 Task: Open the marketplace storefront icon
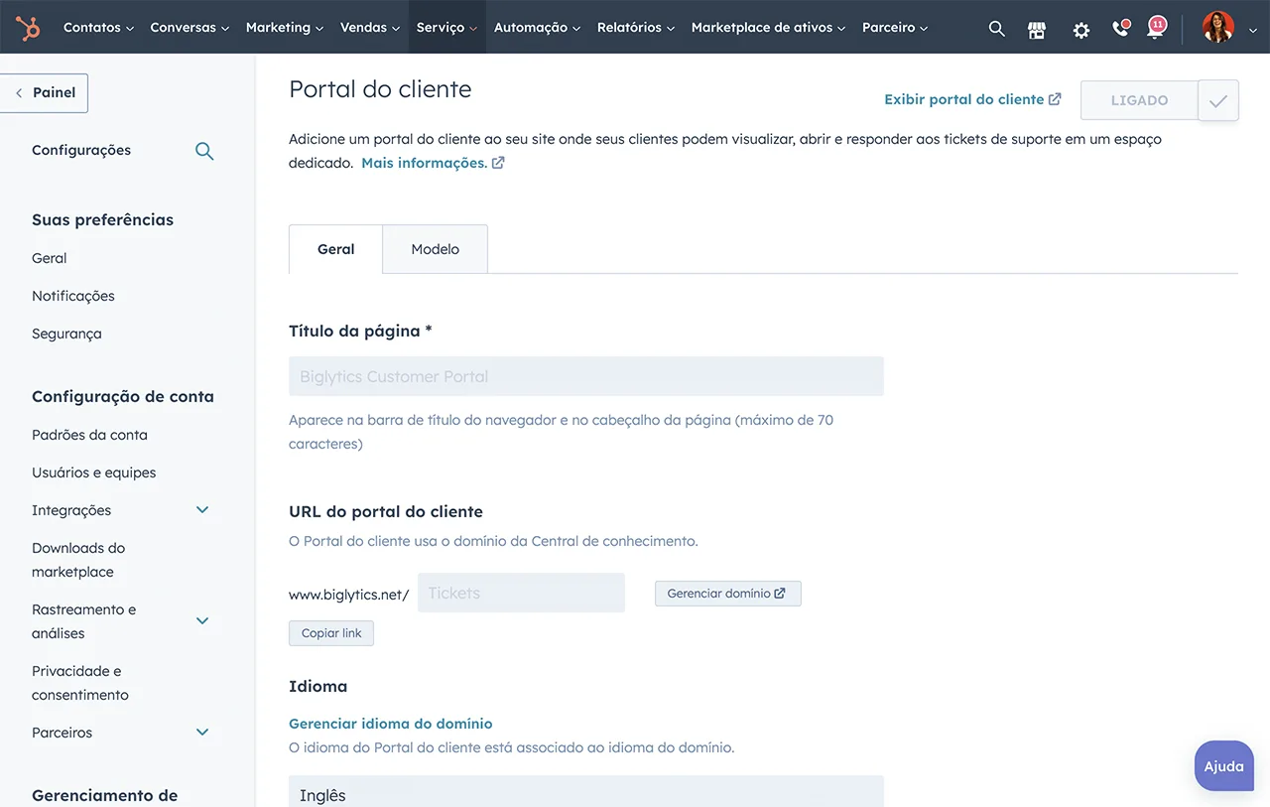pos(1037,29)
